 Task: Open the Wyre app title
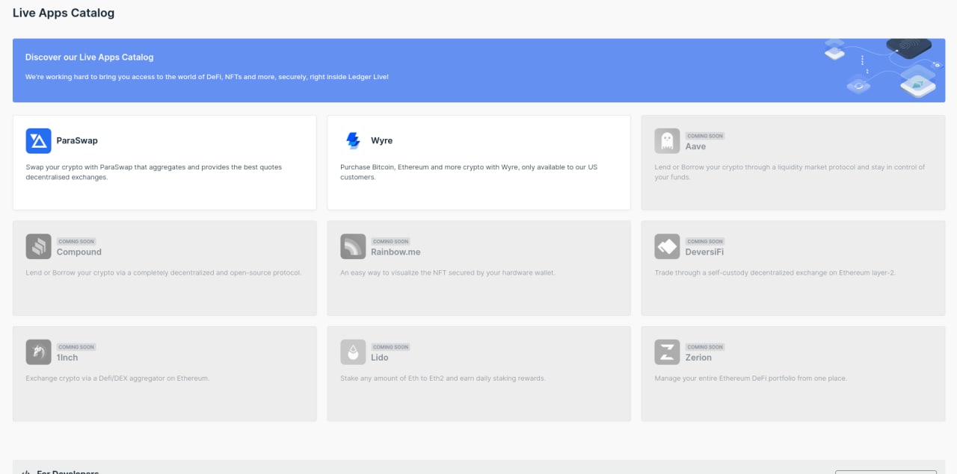pyautogui.click(x=381, y=140)
